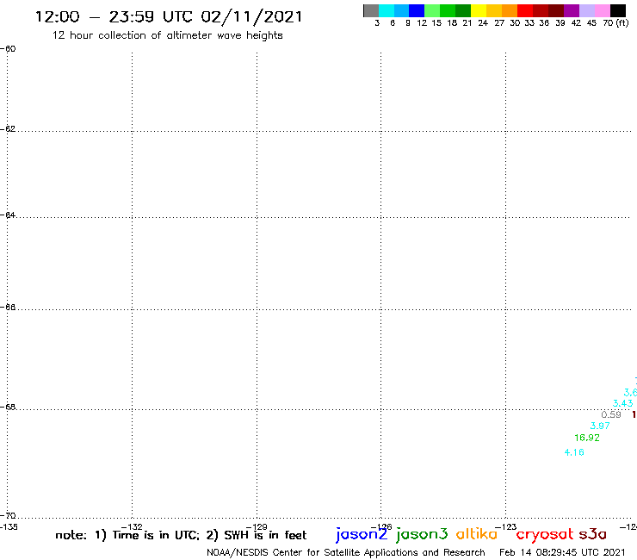Click the latitude label -62
637x560 pixels.
[x=8, y=128]
